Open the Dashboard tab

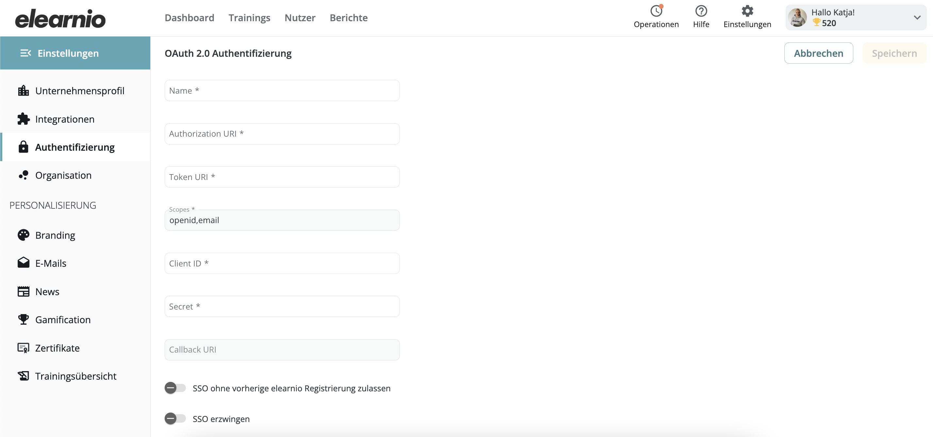click(x=189, y=18)
